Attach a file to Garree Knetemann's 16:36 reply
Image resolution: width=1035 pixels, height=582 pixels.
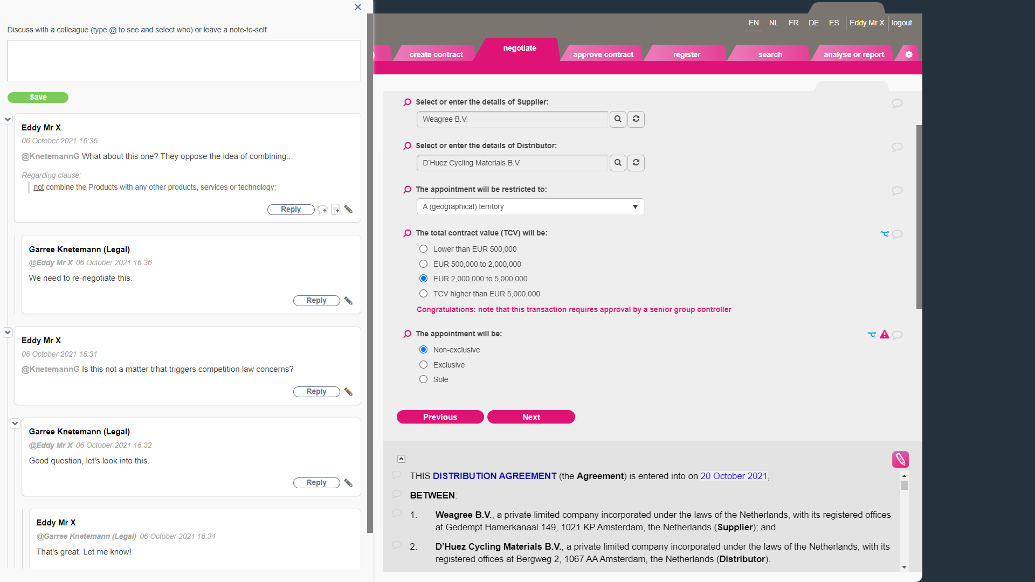click(x=348, y=301)
